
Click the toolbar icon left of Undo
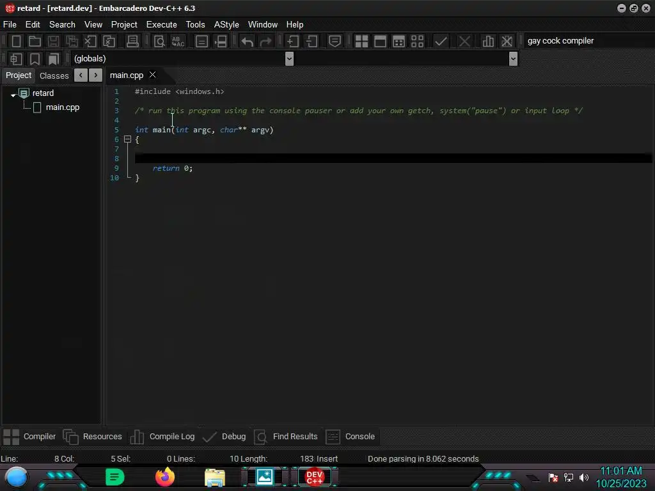pos(220,41)
